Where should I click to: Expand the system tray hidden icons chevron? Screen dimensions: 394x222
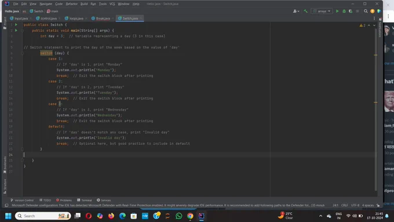pos(320,216)
